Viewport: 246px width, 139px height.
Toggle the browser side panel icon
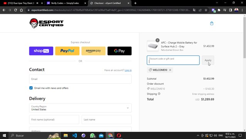(x=231, y=10)
